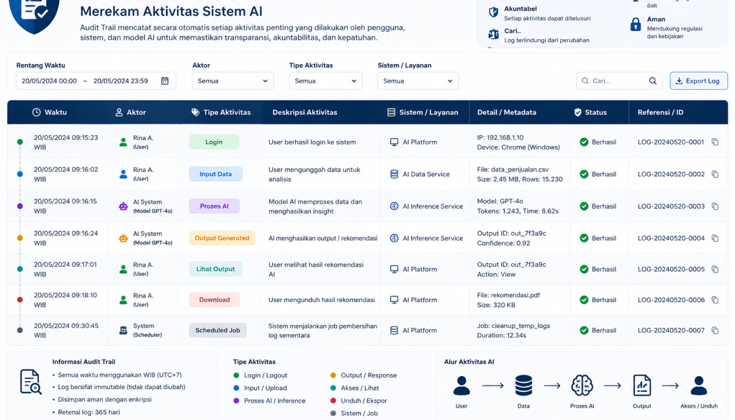
Task: Click blue user icon in Input Data row
Action: 123,174
